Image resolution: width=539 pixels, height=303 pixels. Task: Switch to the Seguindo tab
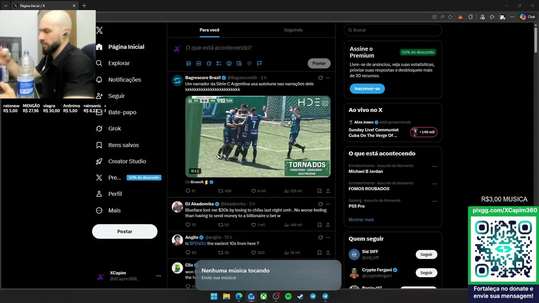[x=293, y=30]
